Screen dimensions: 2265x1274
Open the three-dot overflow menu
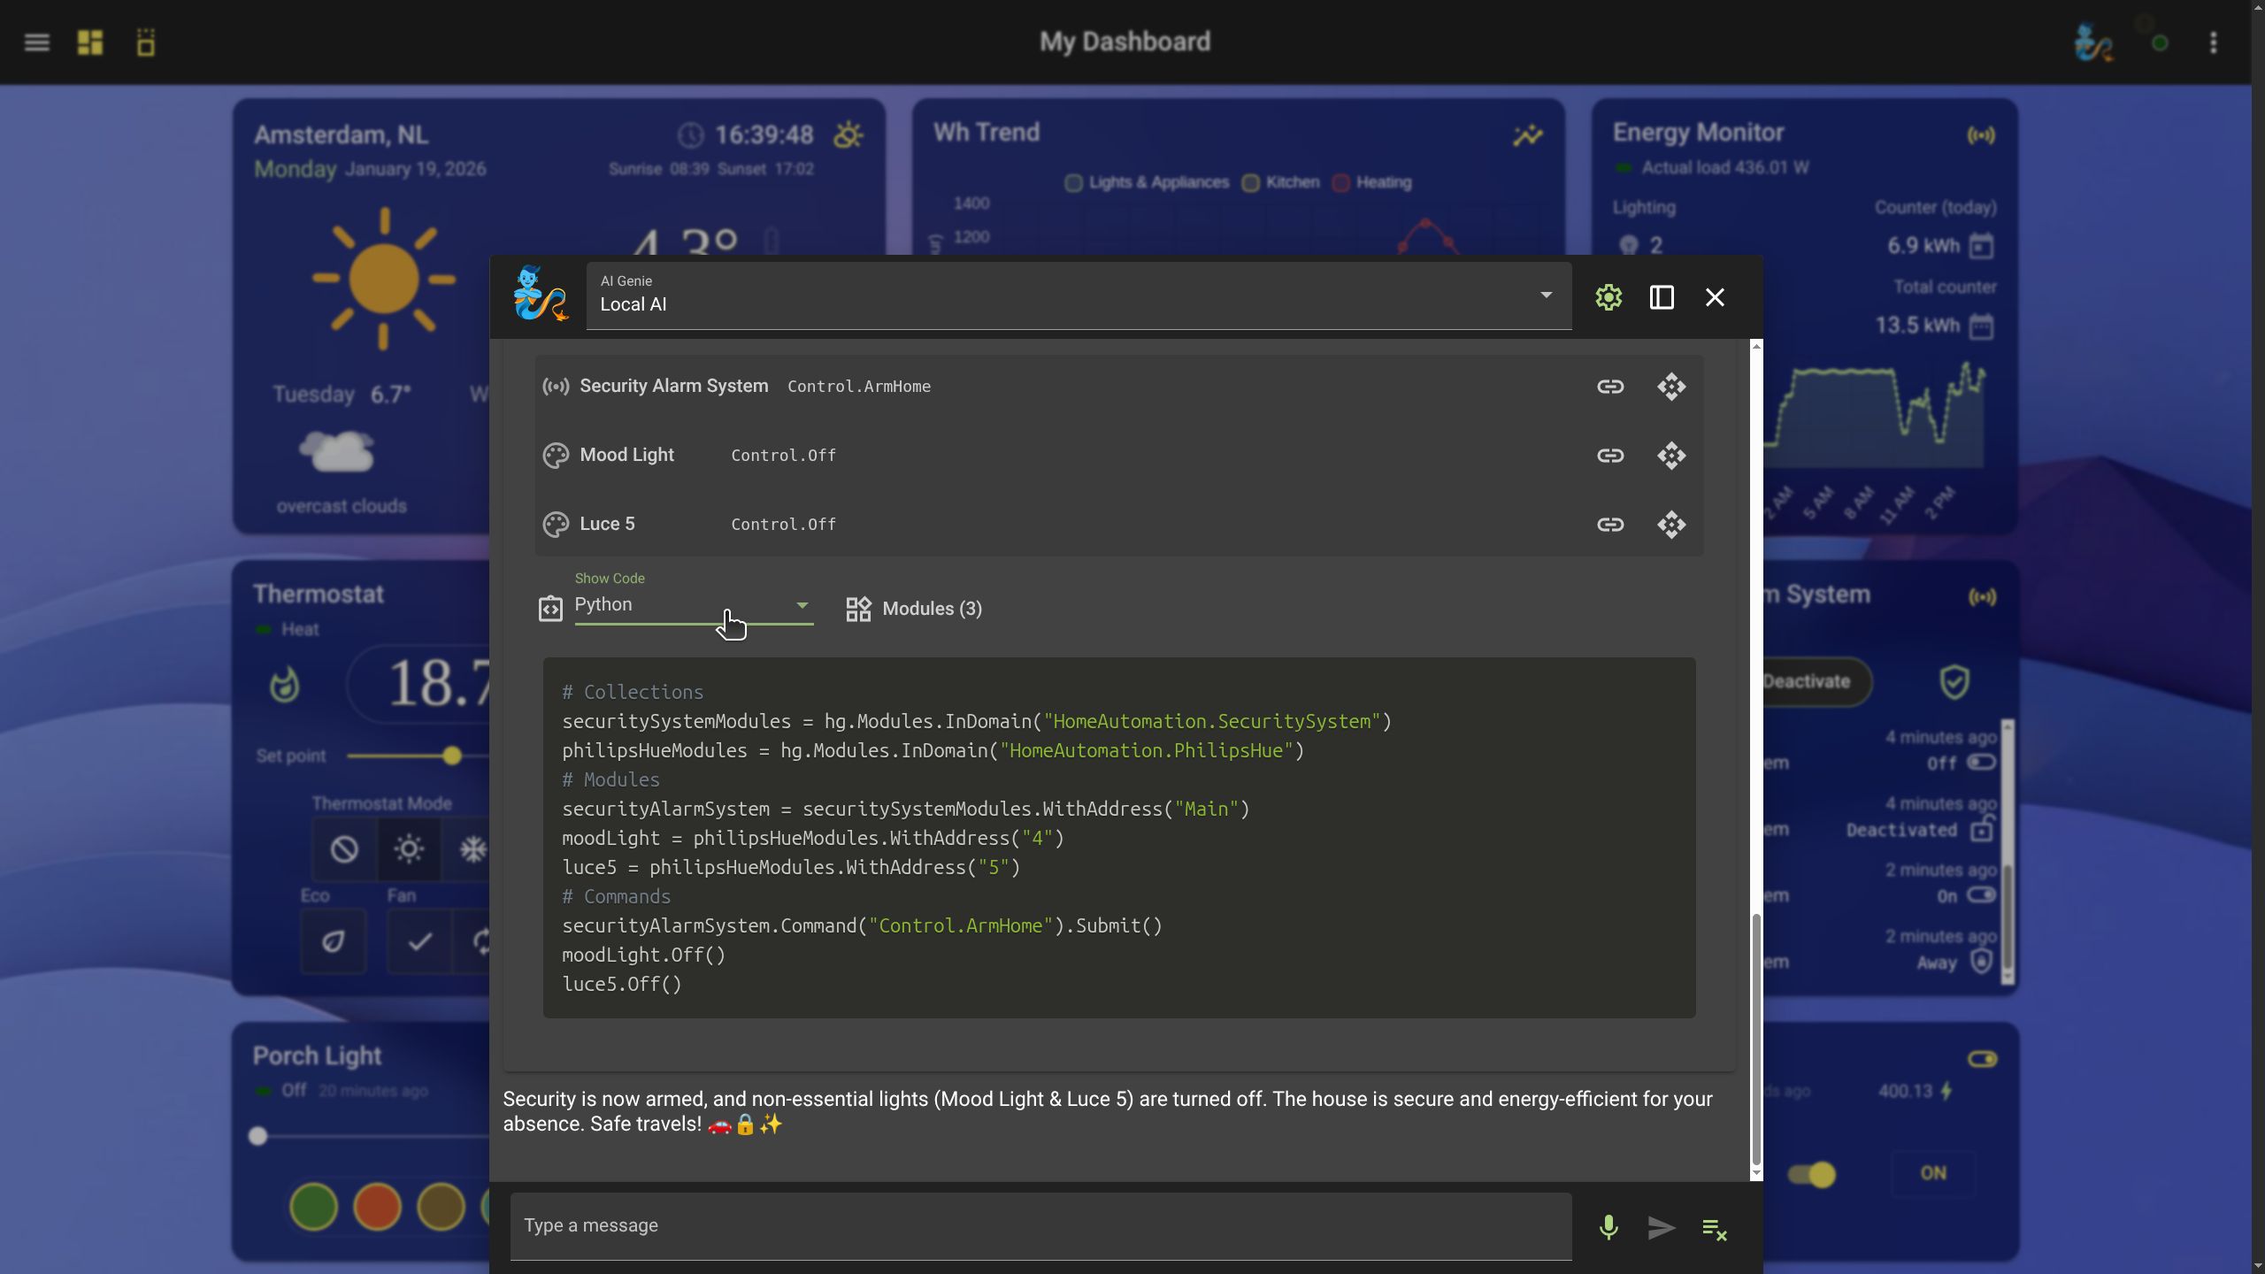2213,42
